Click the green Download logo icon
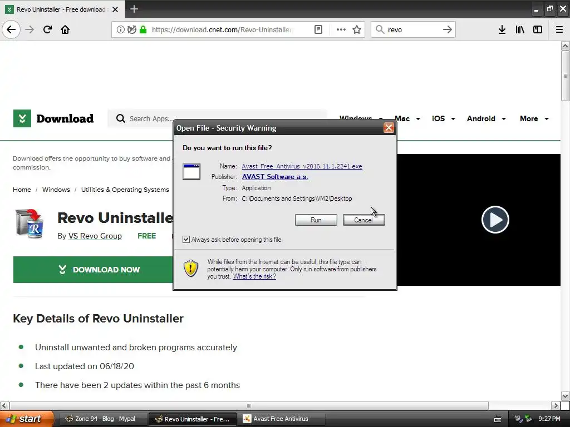Image resolution: width=570 pixels, height=427 pixels. click(22, 118)
